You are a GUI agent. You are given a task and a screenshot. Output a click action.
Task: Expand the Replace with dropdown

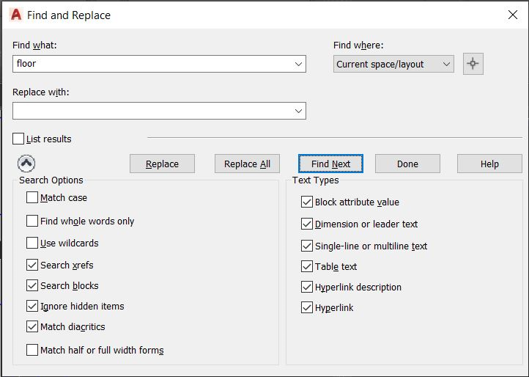[298, 111]
